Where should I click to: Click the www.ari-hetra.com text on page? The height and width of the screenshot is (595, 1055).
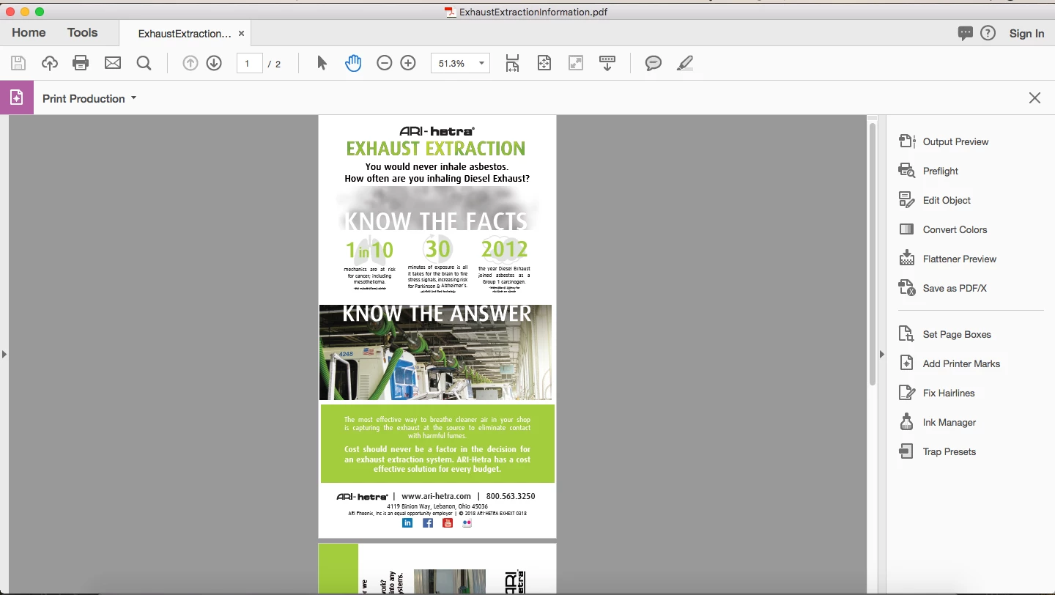click(x=436, y=496)
